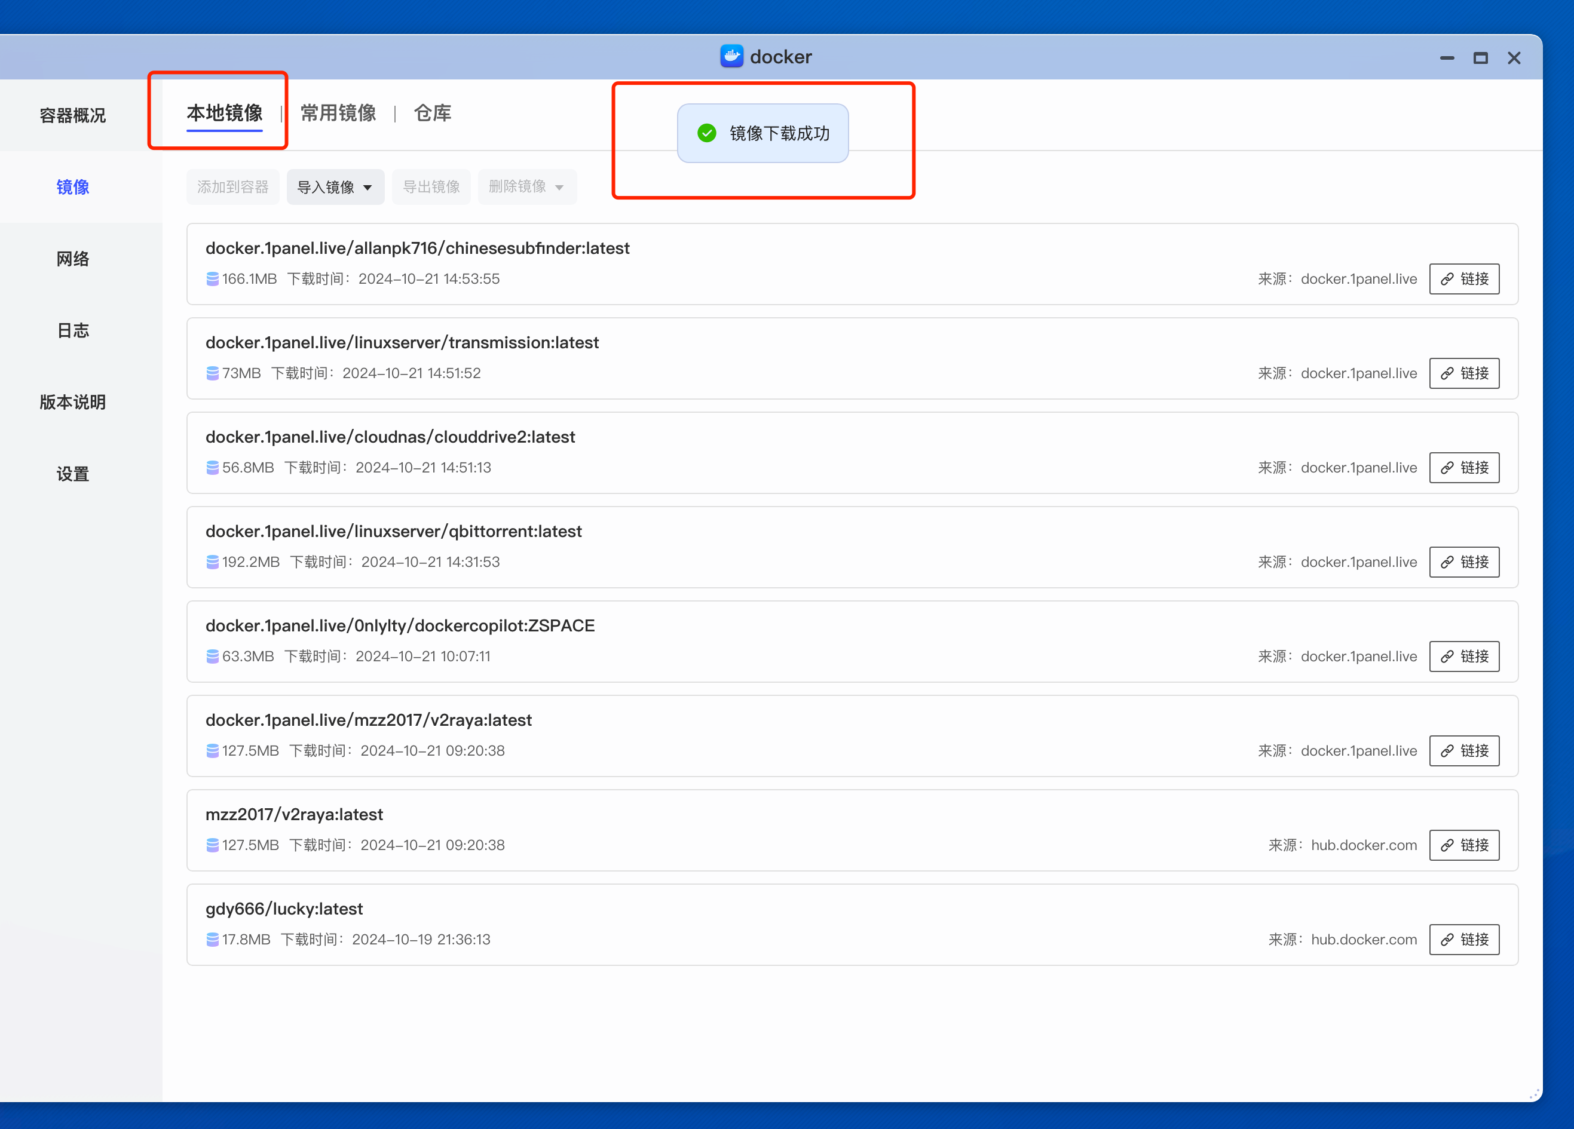The height and width of the screenshot is (1129, 1574).
Task: Open link for gdy666/lucky image
Action: 1463,940
